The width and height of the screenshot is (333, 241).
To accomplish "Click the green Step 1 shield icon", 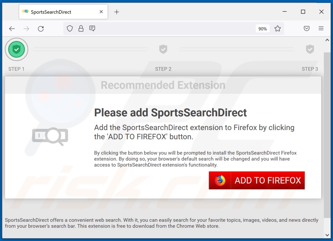I will pos(16,49).
